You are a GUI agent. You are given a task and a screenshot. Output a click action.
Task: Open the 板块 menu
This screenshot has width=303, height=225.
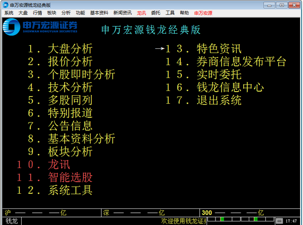click(x=52, y=13)
